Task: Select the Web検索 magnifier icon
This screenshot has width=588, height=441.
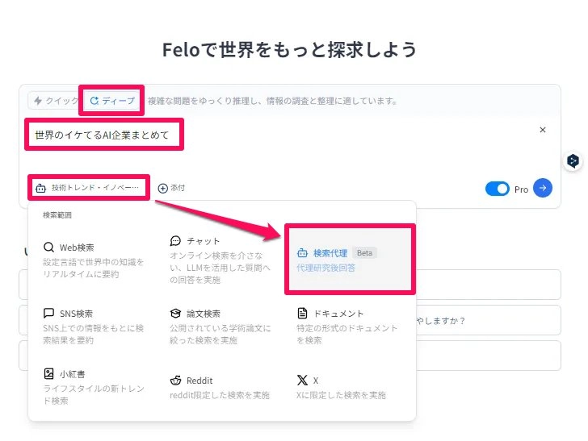Action: [x=48, y=247]
